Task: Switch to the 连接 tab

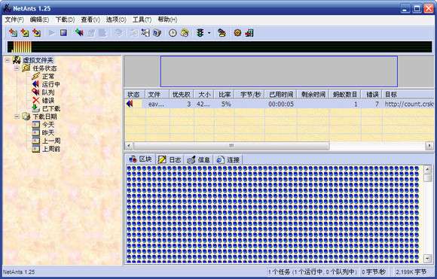Action: [228, 159]
